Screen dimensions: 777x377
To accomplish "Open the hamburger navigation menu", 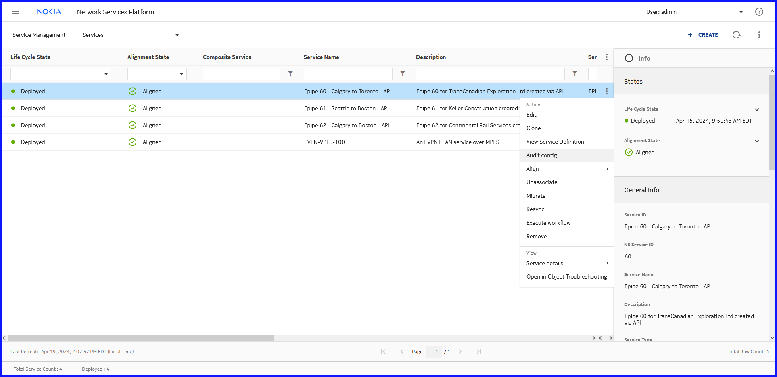I will (15, 12).
